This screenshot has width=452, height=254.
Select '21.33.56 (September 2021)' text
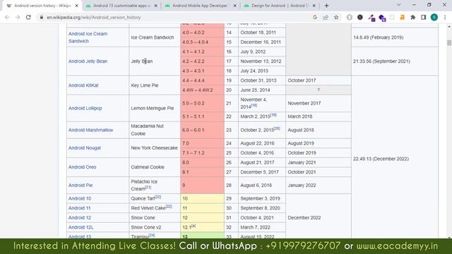[381, 61]
